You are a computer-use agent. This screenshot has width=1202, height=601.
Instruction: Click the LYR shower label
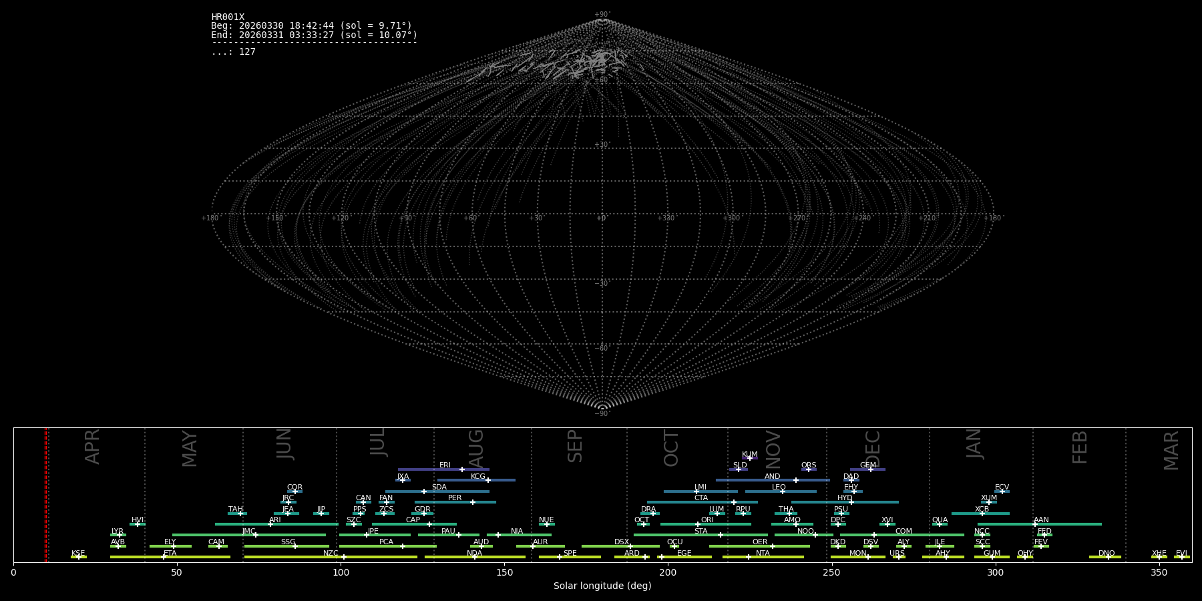[x=118, y=532]
